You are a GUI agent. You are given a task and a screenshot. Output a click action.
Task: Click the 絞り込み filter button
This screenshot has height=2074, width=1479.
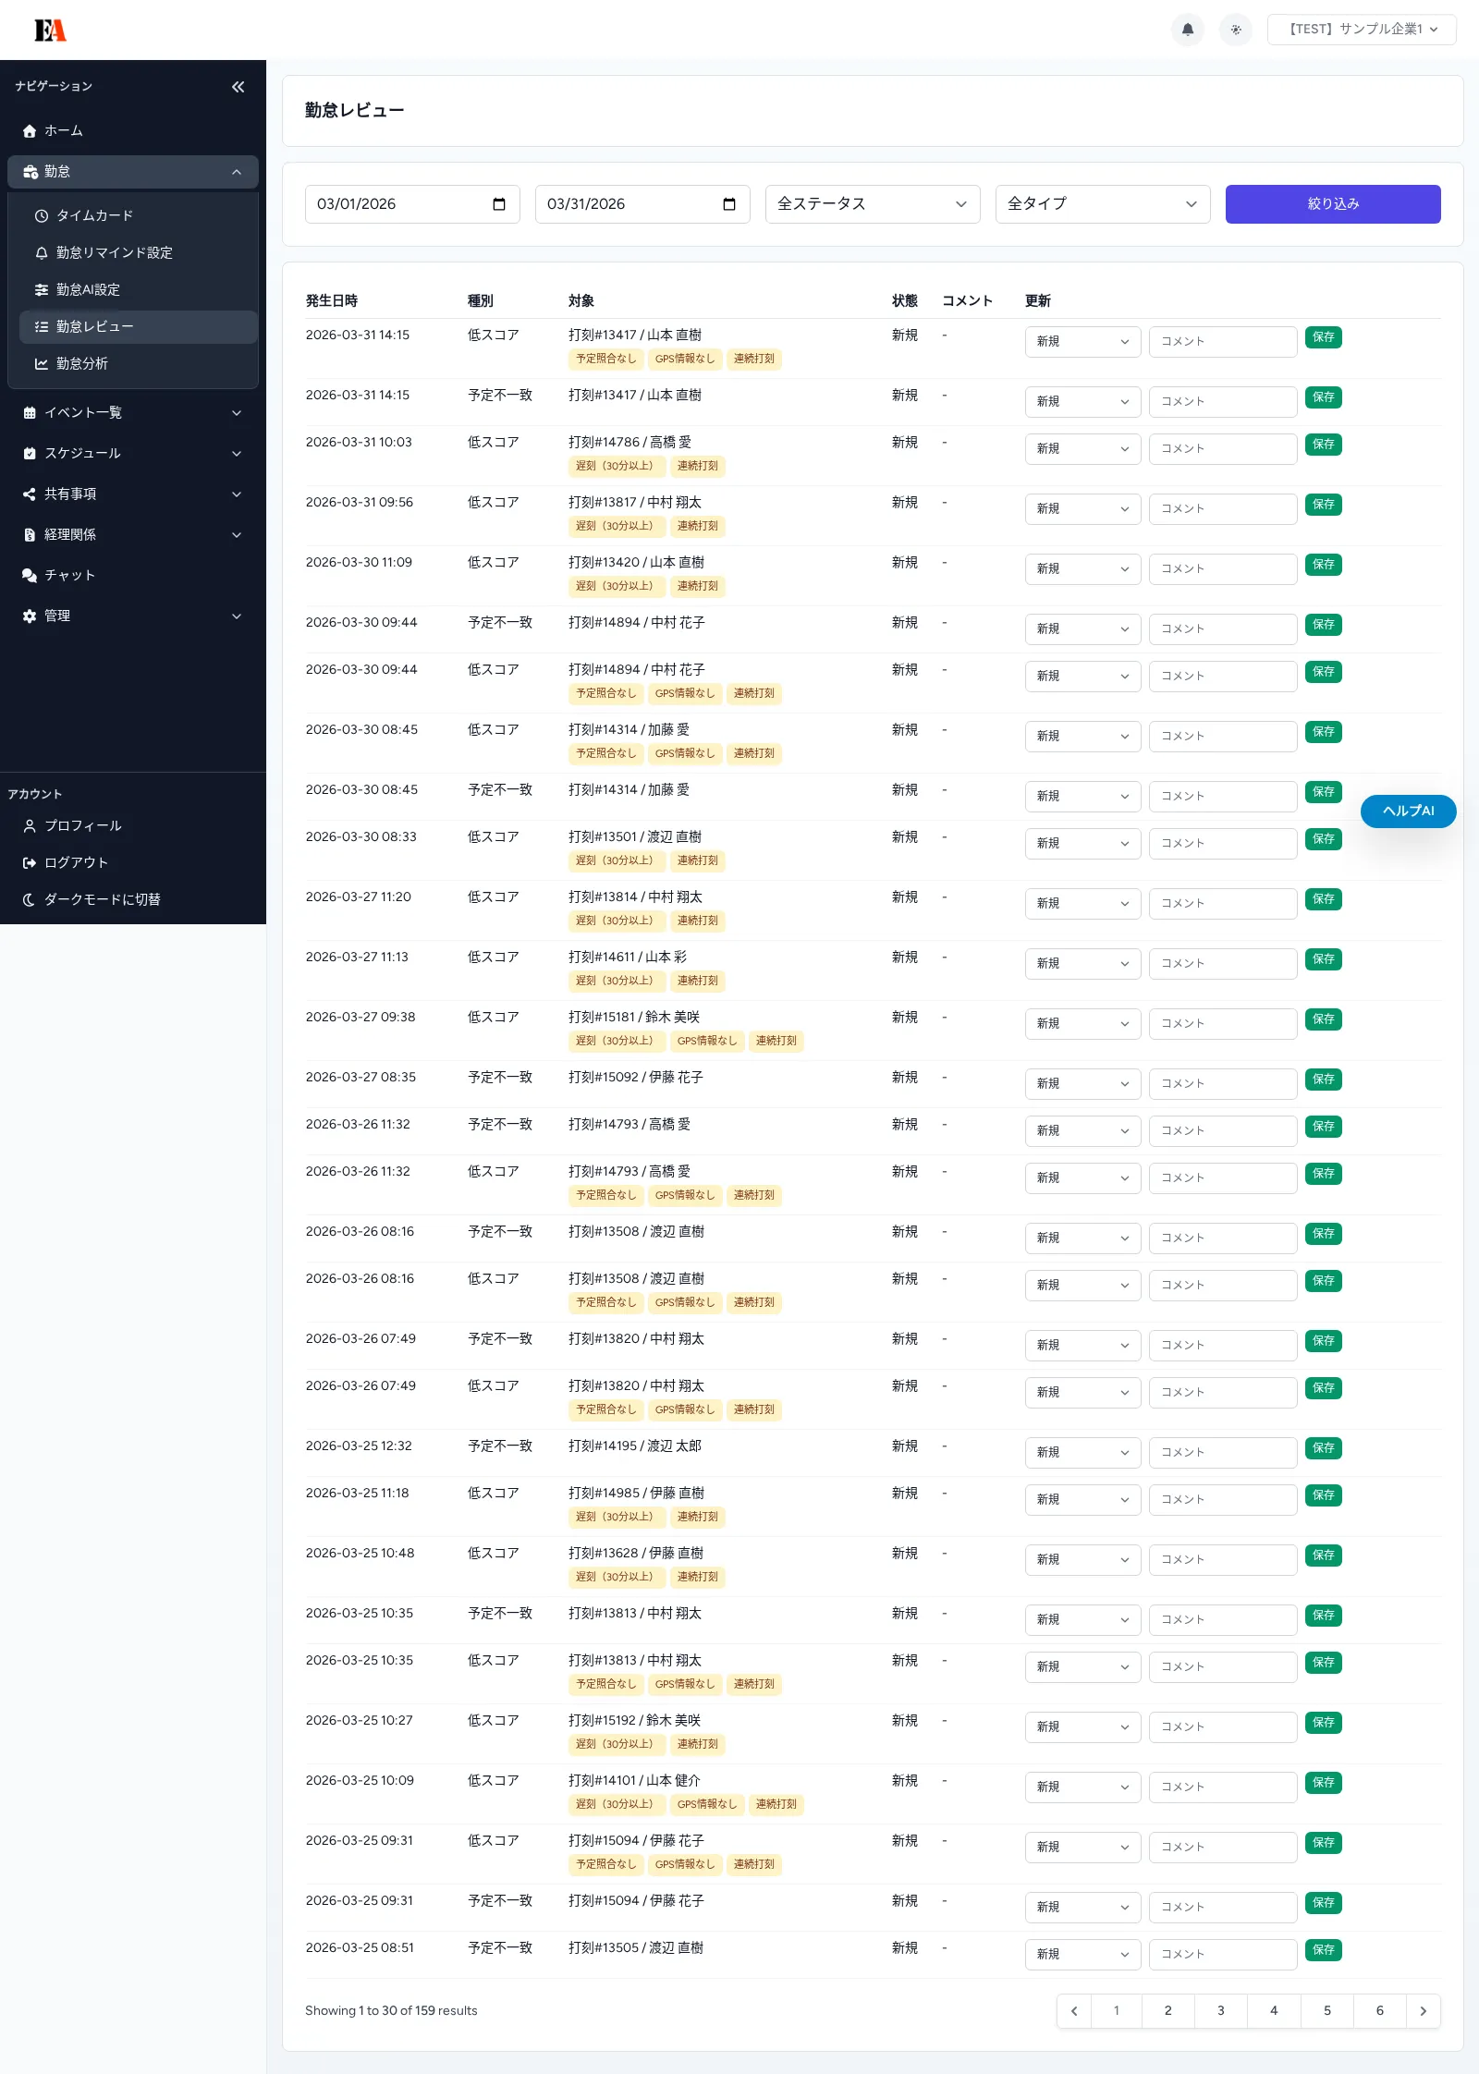[1332, 204]
